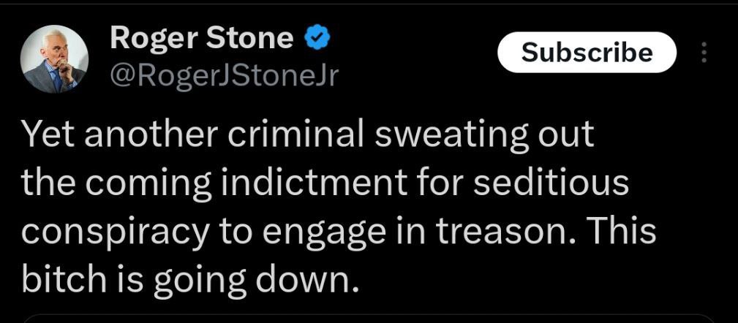Image resolution: width=738 pixels, height=323 pixels.
Task: Open the three-dot more options menu
Action: point(704,52)
